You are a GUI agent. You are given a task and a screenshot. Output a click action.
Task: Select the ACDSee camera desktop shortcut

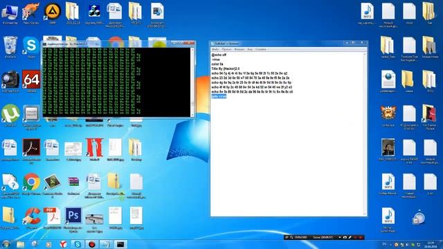(10, 82)
